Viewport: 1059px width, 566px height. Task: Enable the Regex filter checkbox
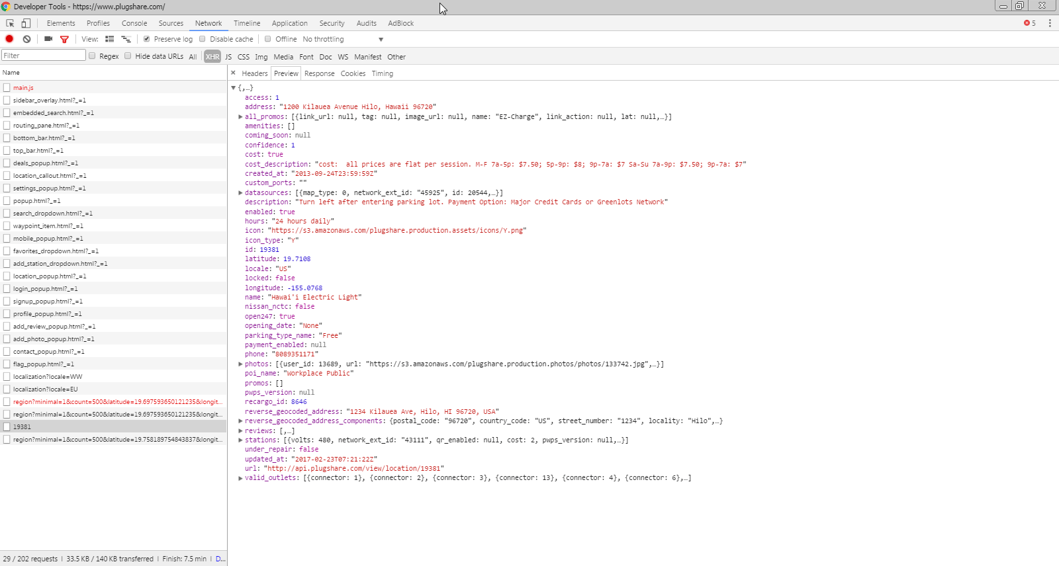92,56
